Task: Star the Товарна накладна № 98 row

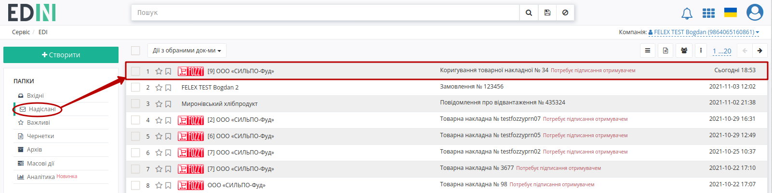Action: point(159,186)
